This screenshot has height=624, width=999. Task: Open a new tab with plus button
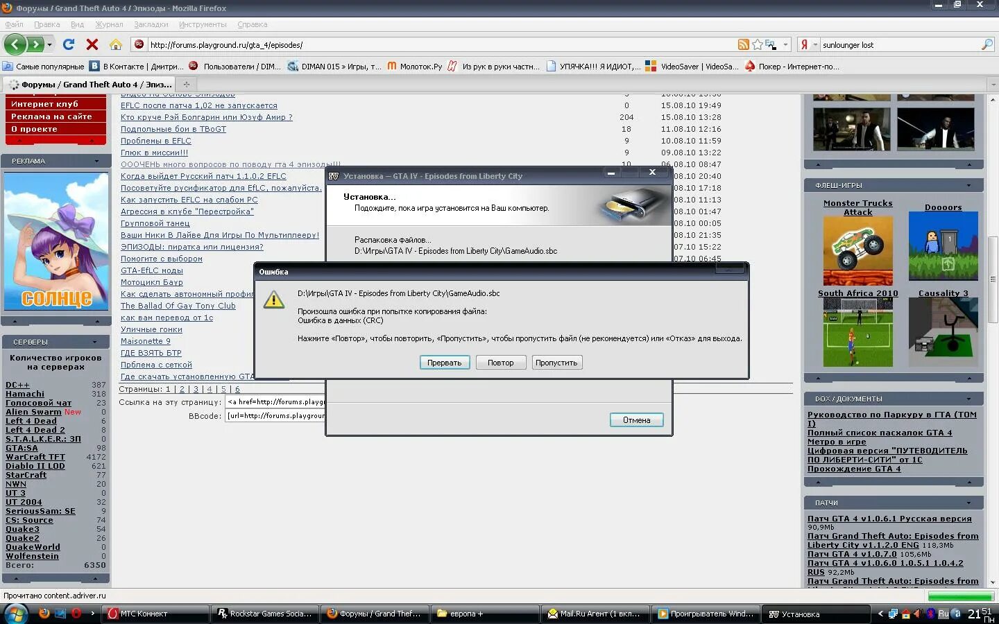click(186, 85)
